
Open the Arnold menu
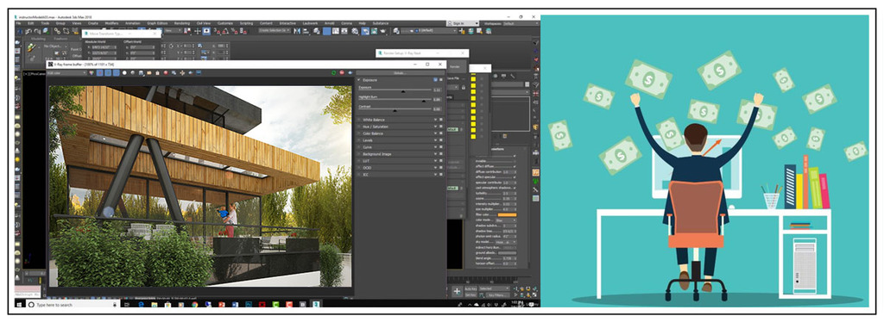329,23
